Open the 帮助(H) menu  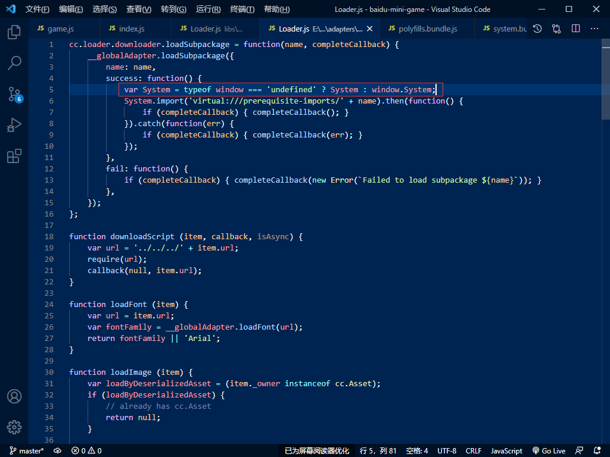click(x=276, y=10)
